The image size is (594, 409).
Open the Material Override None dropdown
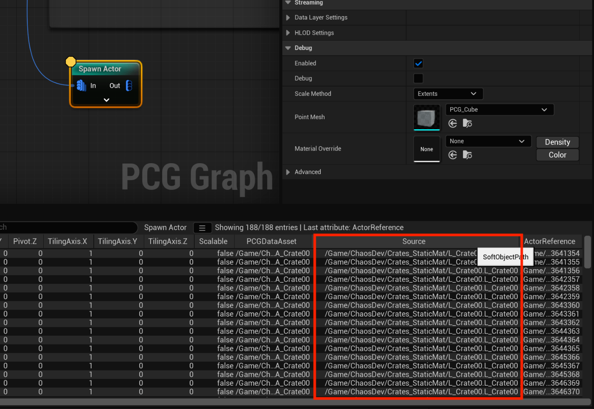pos(488,141)
